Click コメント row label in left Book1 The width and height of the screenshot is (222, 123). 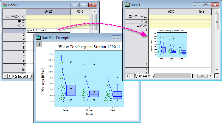[x=15, y=26]
